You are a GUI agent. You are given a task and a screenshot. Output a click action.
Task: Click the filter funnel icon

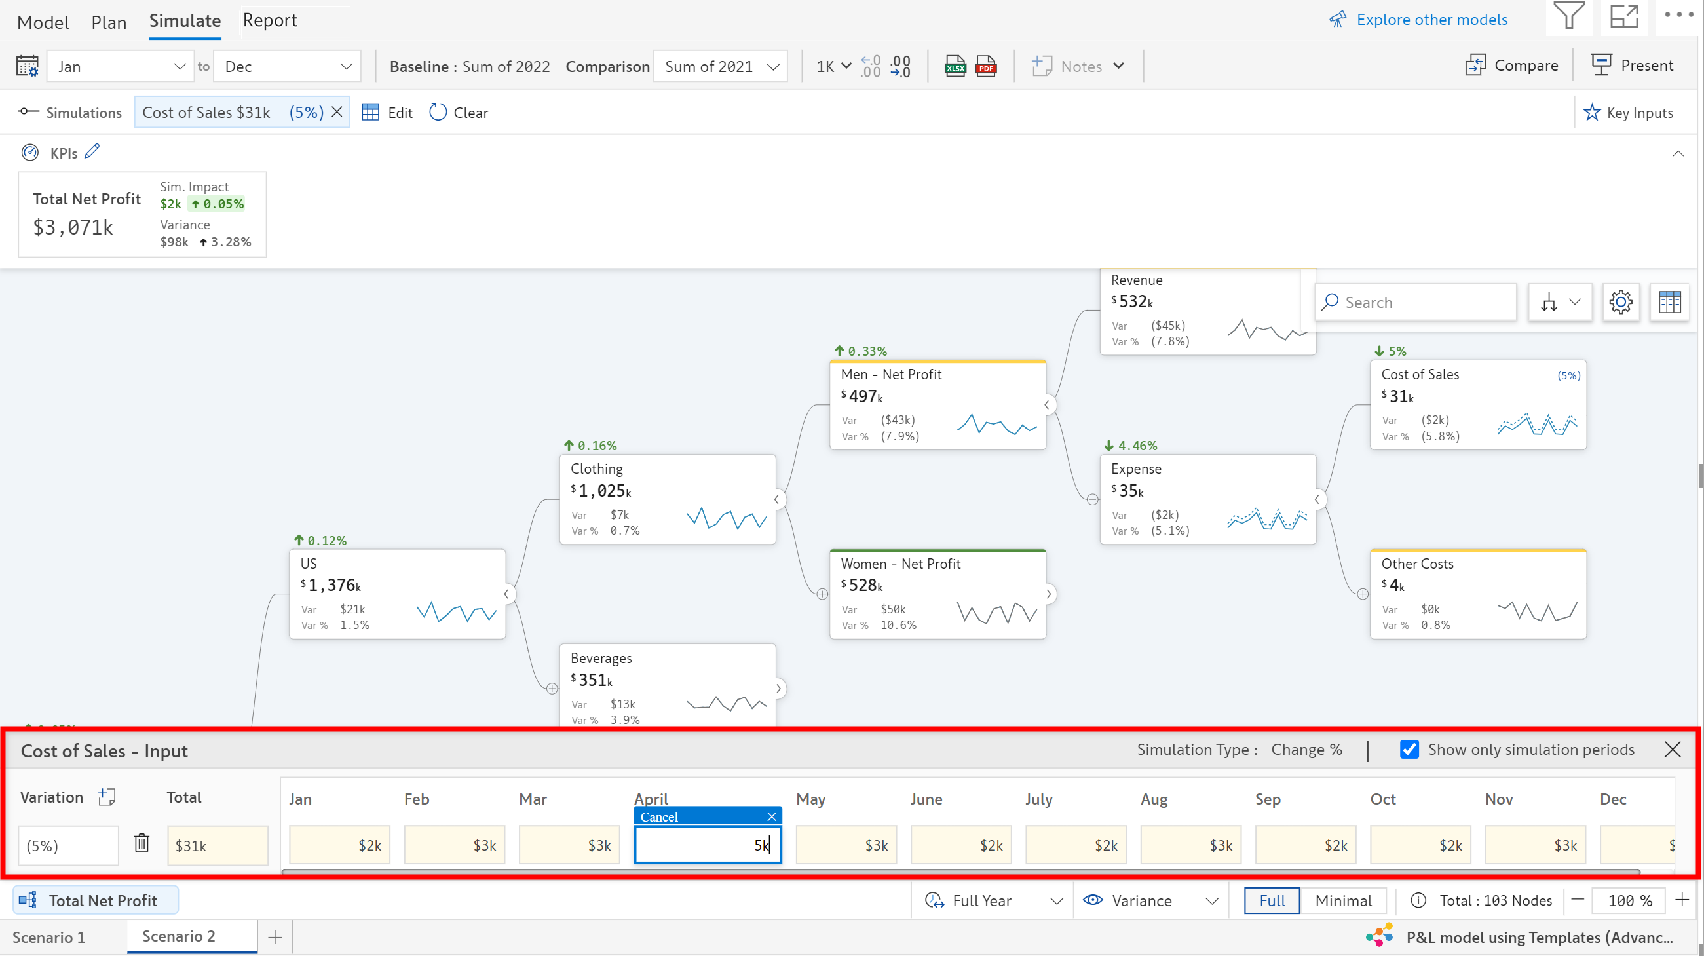point(1568,16)
